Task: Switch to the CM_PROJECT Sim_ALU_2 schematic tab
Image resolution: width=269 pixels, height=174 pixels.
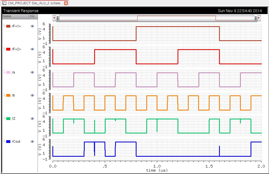Action: coord(35,3)
